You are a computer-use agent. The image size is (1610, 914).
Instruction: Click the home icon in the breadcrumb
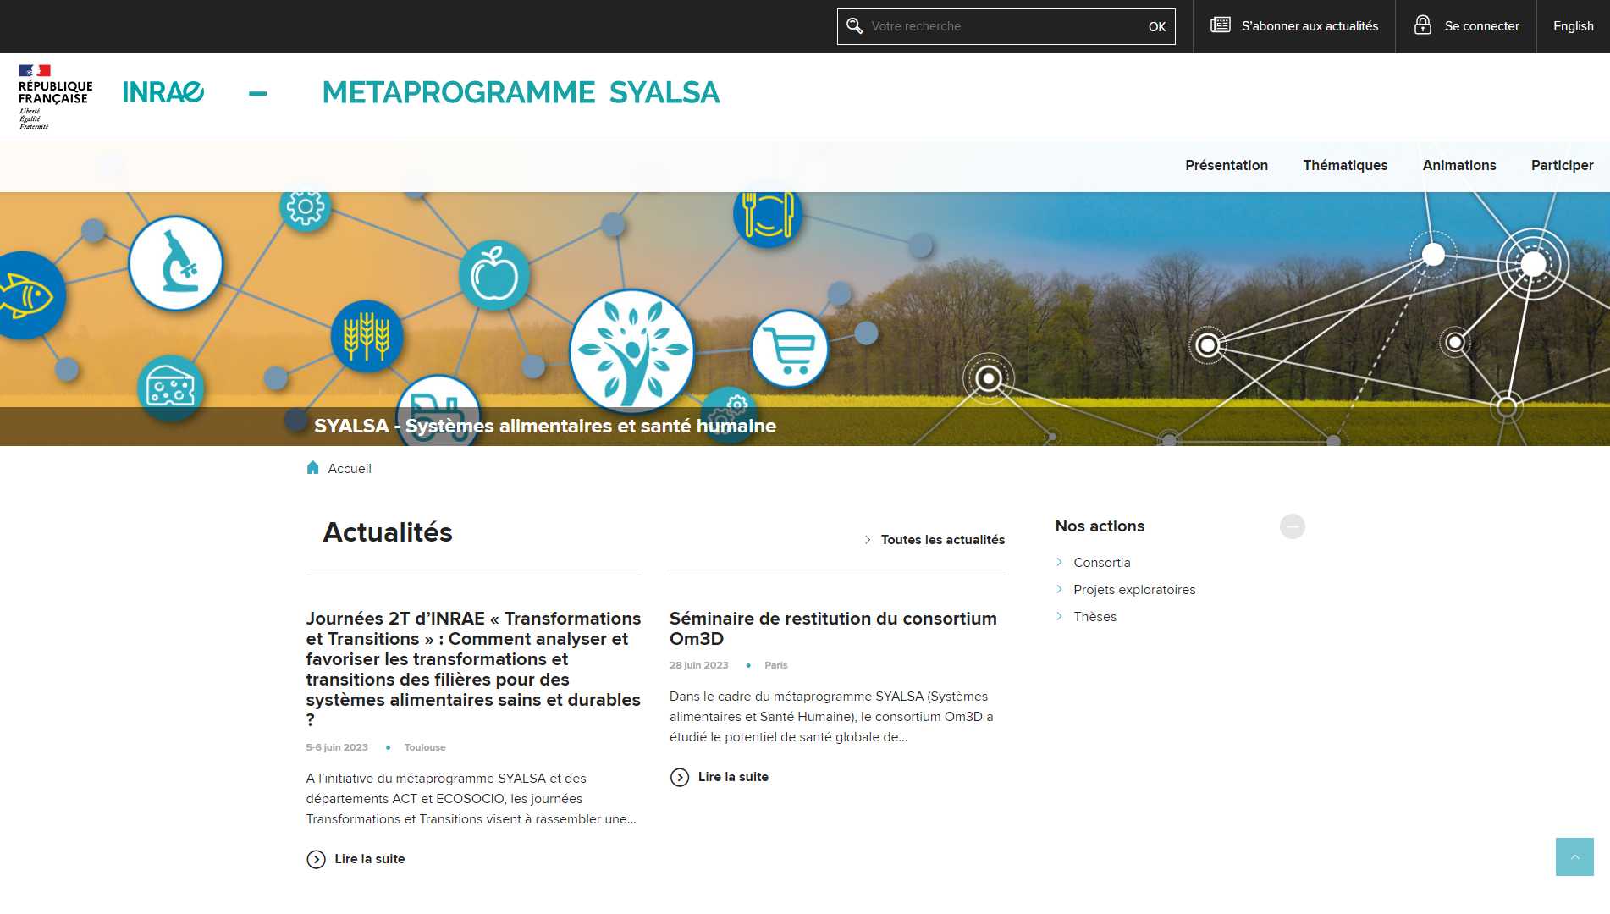pyautogui.click(x=312, y=467)
